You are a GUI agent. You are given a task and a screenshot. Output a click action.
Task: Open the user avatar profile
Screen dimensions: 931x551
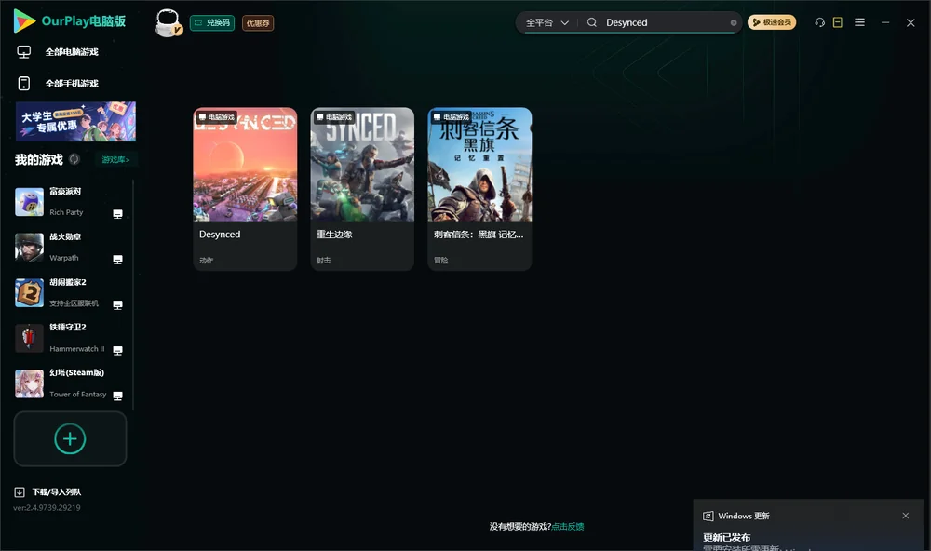point(168,22)
